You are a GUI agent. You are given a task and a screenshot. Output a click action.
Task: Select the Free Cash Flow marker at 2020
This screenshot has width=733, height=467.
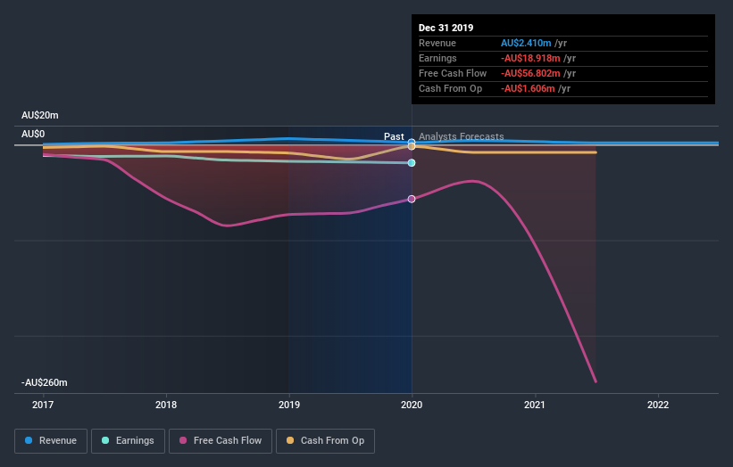(x=412, y=199)
